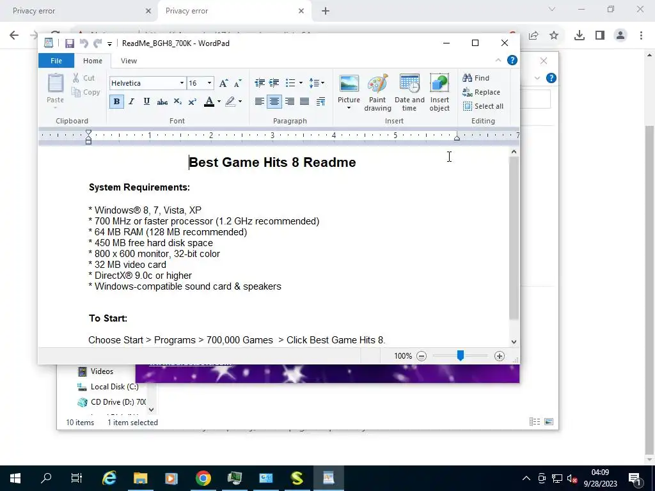Justify the text
This screenshot has height=491, width=655.
(x=304, y=102)
